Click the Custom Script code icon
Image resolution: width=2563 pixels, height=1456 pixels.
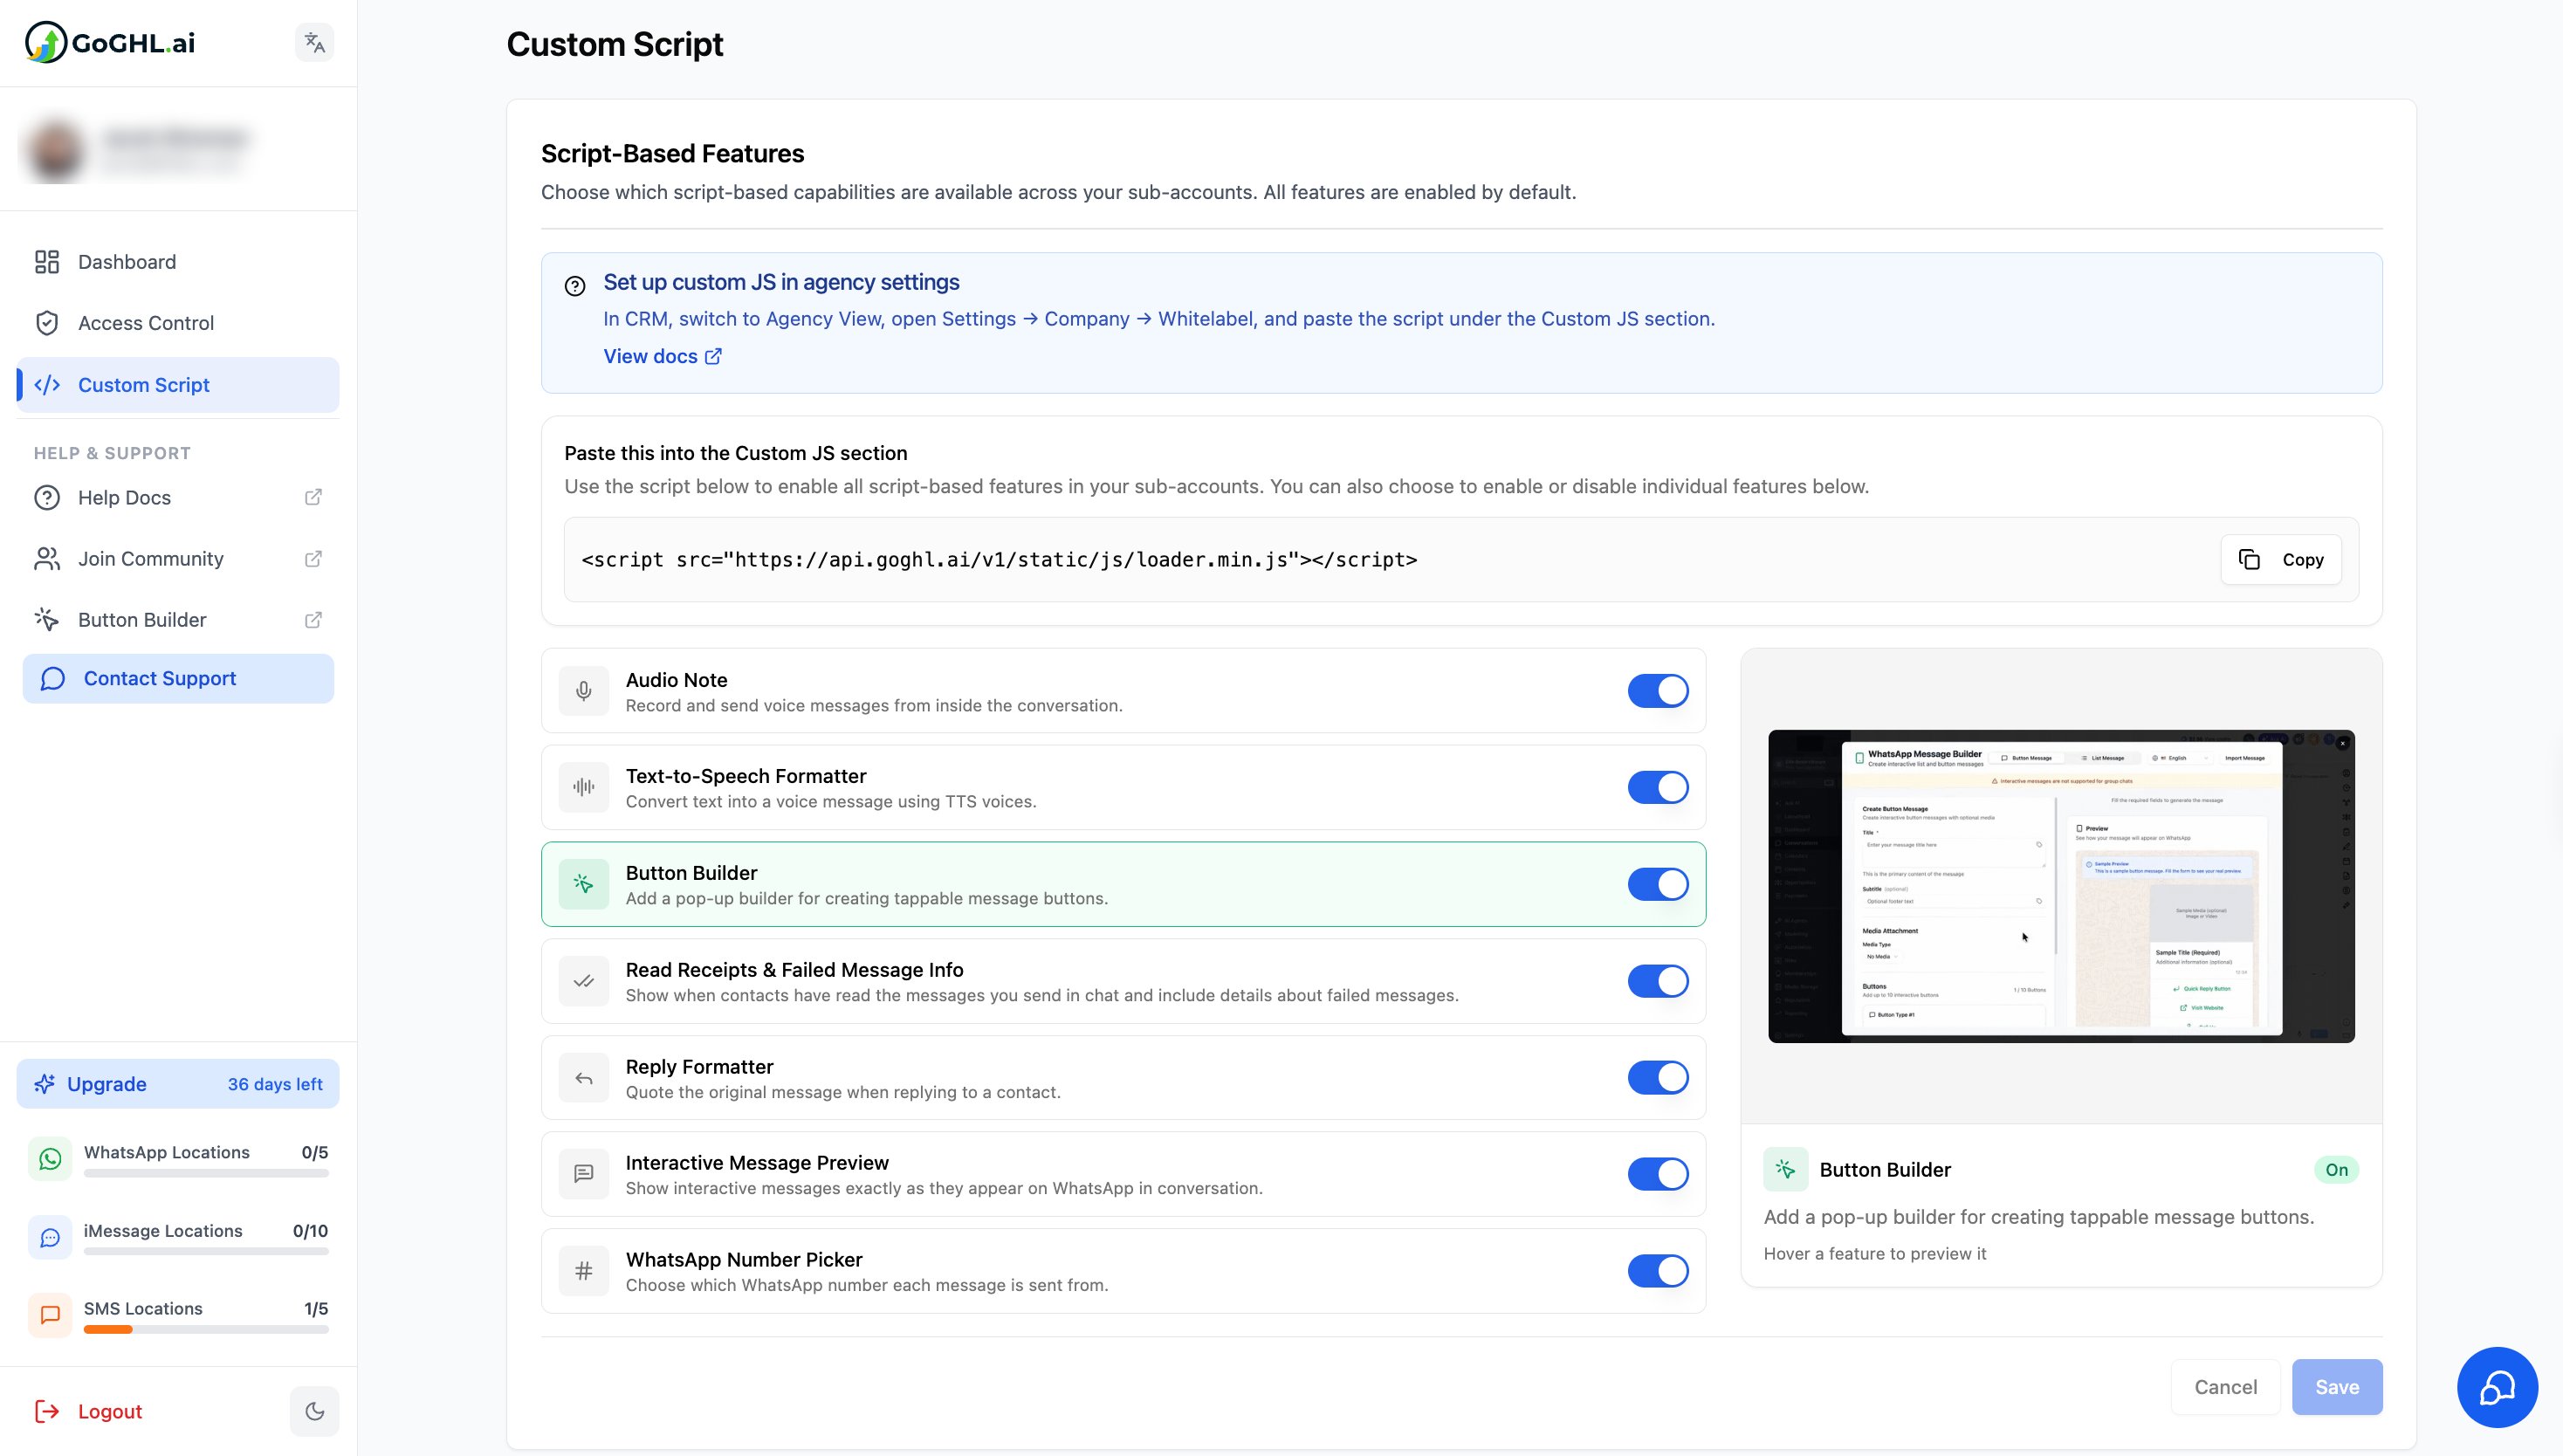[47, 385]
